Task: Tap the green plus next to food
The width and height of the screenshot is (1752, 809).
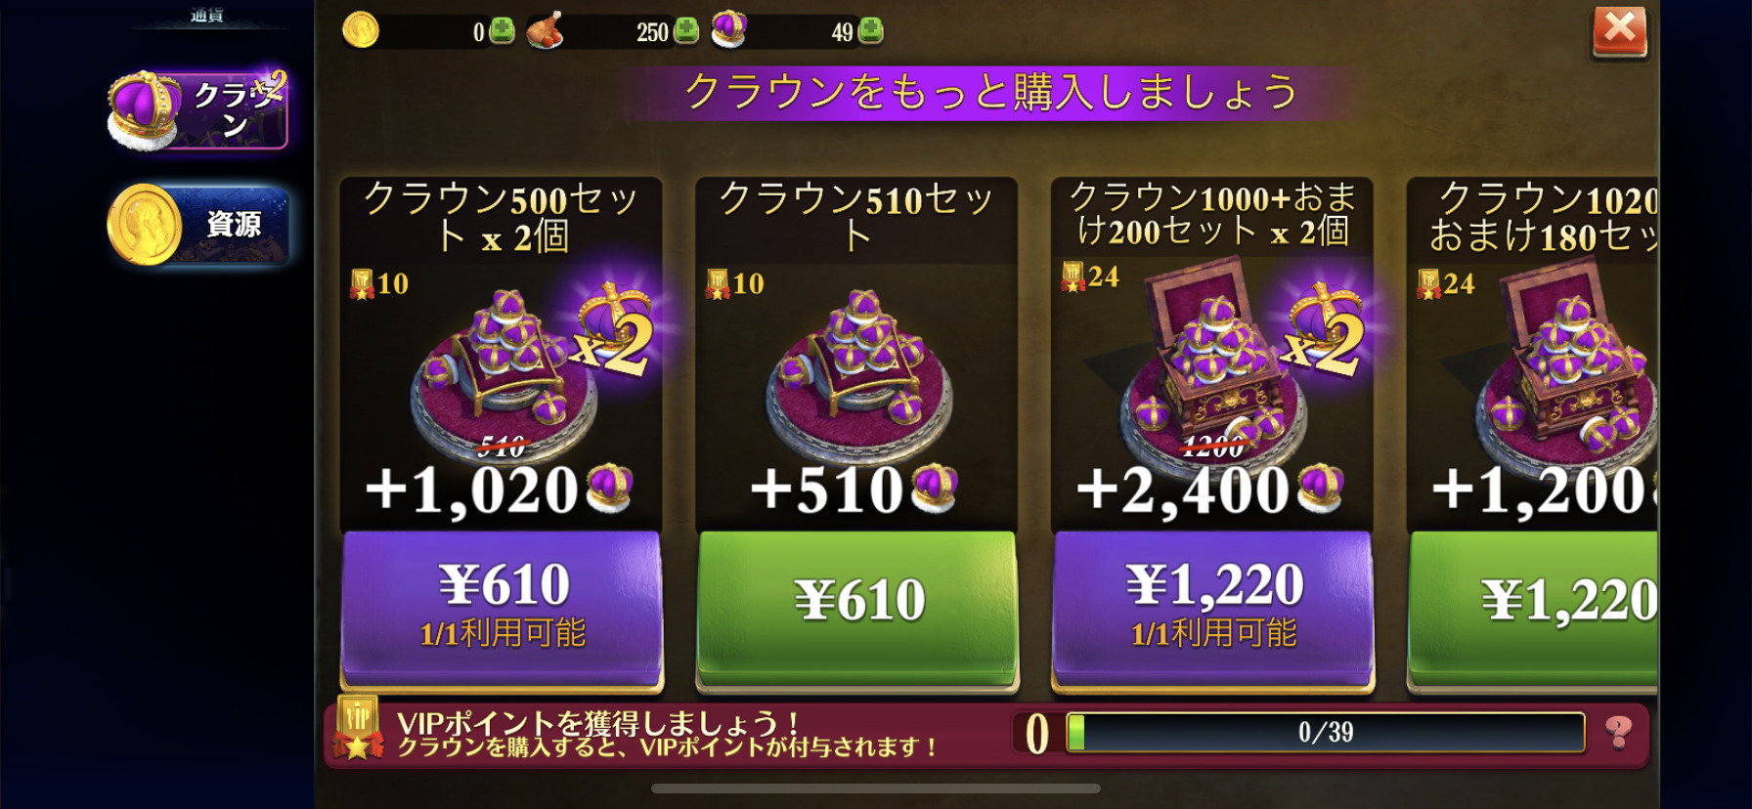Action: 686,31
